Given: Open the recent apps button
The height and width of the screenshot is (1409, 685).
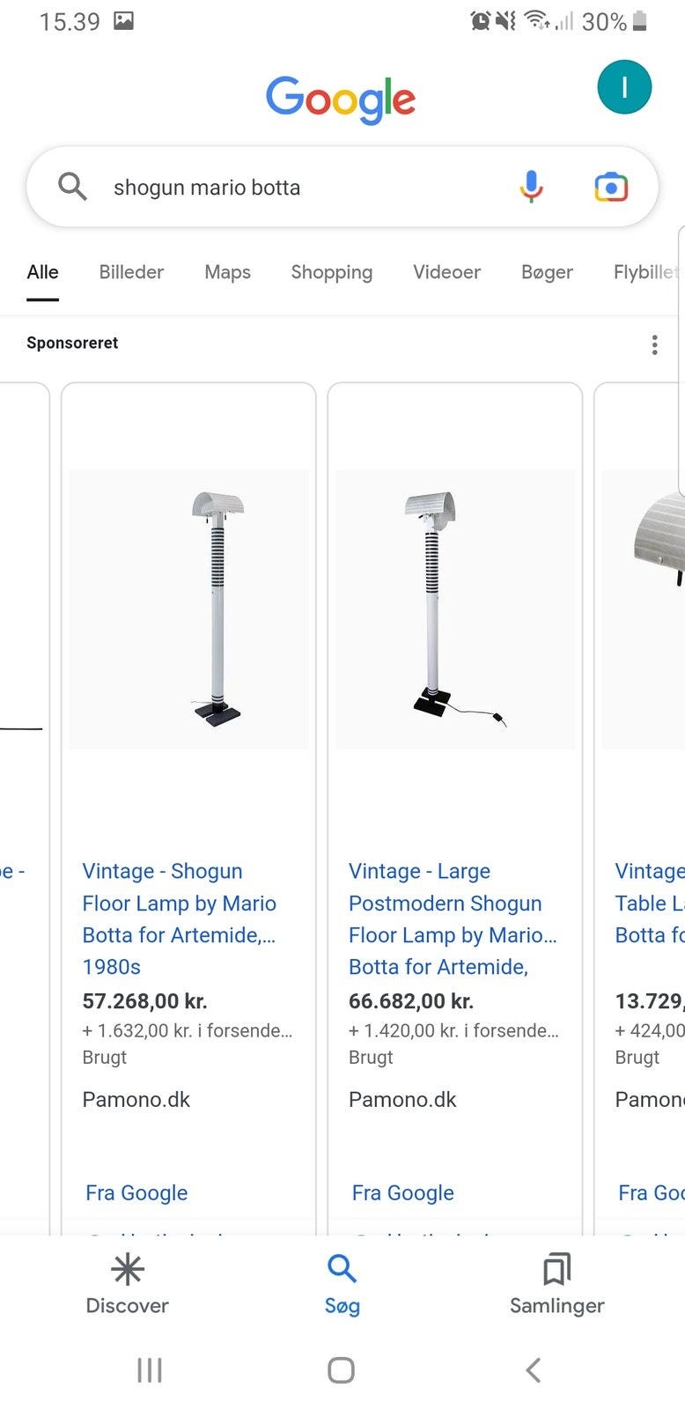Looking at the screenshot, I should [x=150, y=1369].
